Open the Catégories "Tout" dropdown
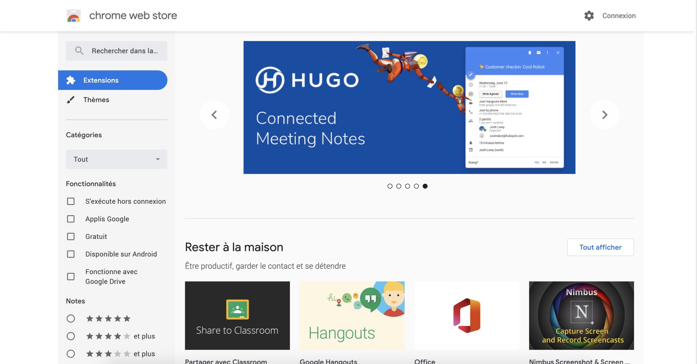 (x=117, y=159)
